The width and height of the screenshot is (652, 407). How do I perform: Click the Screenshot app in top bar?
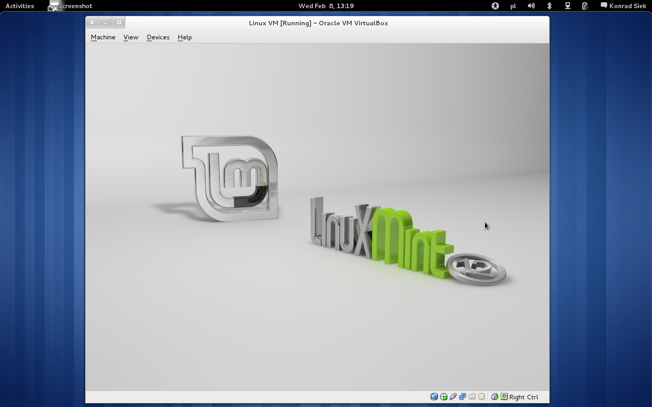coord(70,6)
